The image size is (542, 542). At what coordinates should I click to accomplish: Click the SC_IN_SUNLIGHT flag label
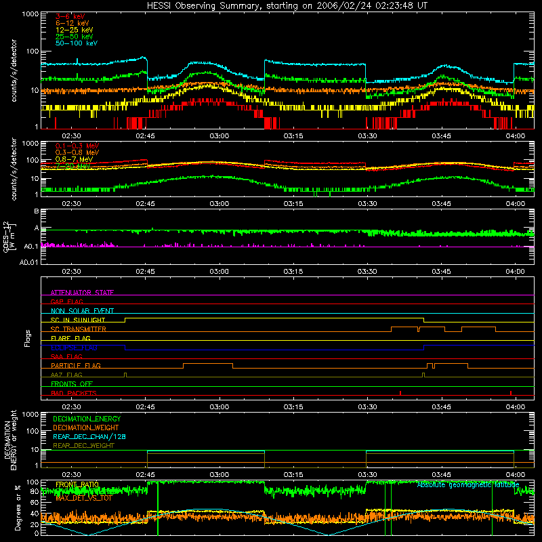78,320
